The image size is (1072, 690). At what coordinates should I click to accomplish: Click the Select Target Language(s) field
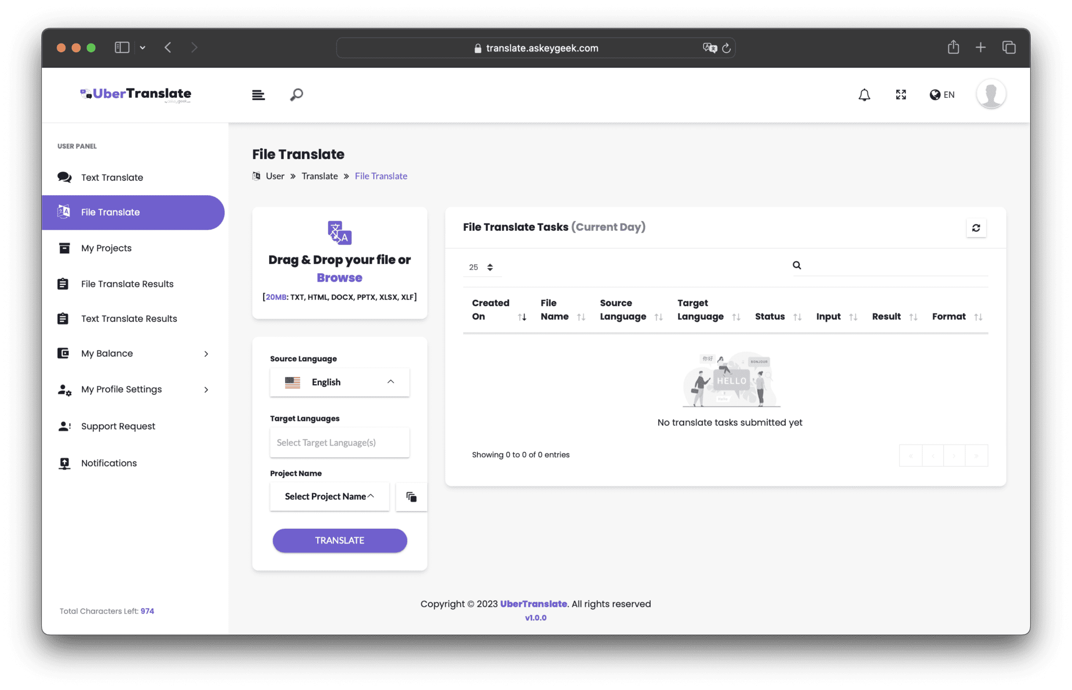pos(339,442)
